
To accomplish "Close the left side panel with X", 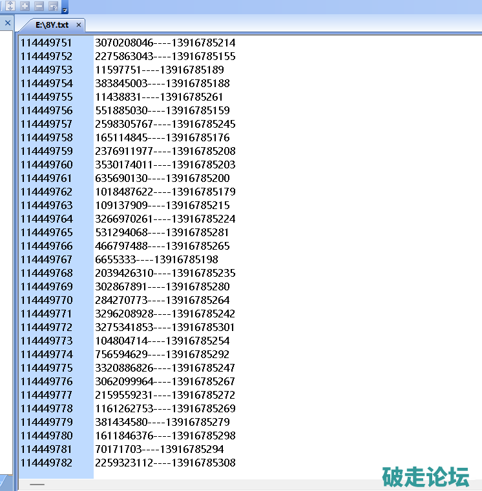I will [x=8, y=23].
